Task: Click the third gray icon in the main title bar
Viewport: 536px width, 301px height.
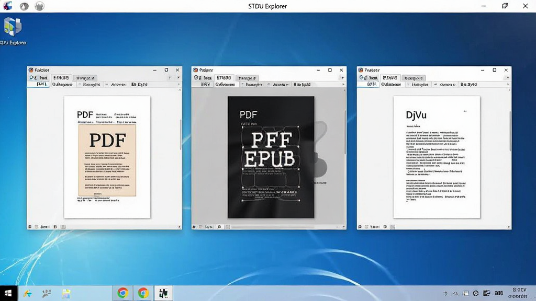Action: (x=39, y=6)
